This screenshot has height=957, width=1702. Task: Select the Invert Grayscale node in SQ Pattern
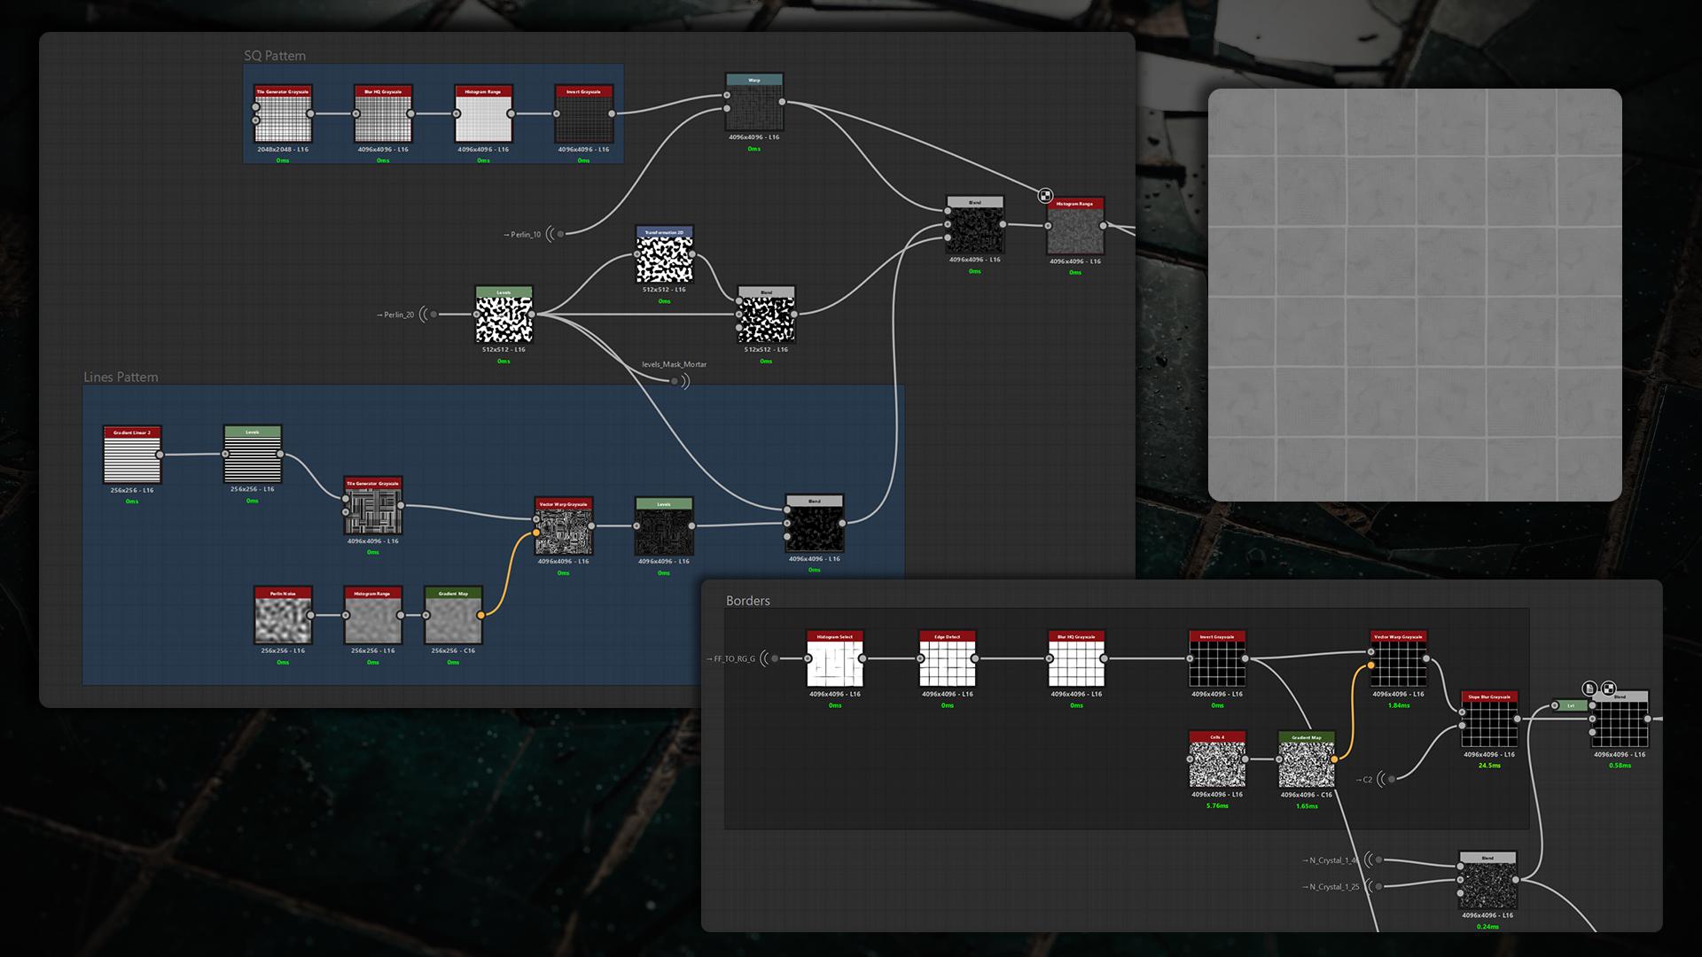point(583,113)
